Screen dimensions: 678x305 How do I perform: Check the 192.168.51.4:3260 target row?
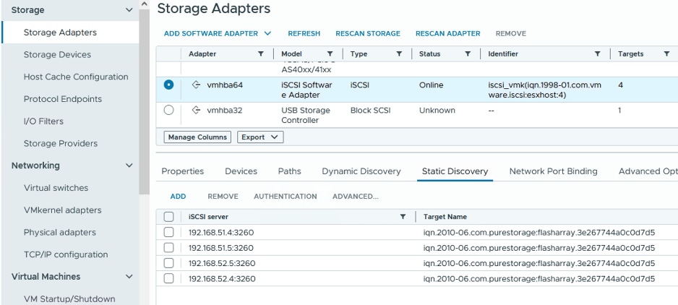click(x=168, y=232)
